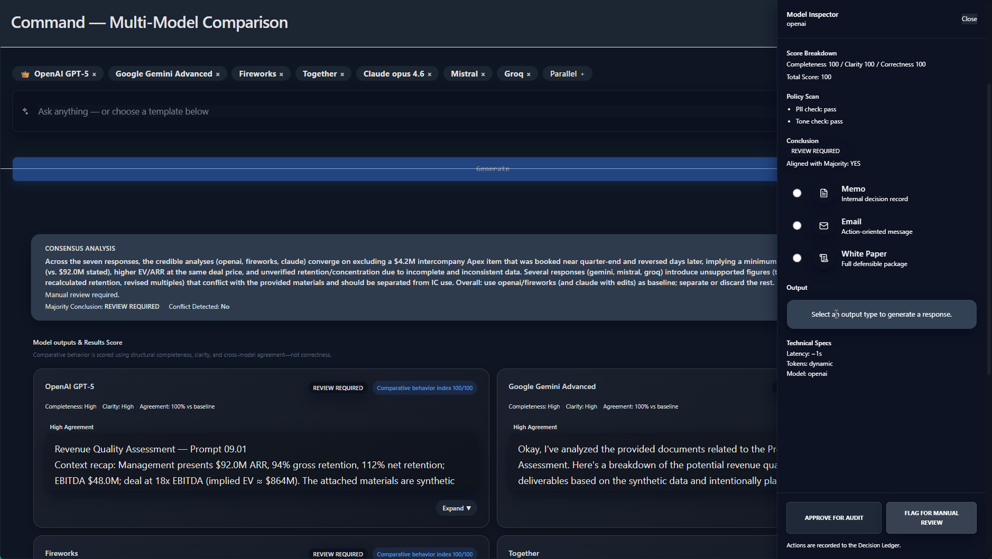
Task: Click Approve for Audit button
Action: point(833,518)
